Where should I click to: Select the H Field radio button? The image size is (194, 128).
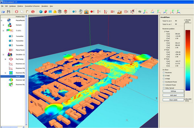[164, 79]
